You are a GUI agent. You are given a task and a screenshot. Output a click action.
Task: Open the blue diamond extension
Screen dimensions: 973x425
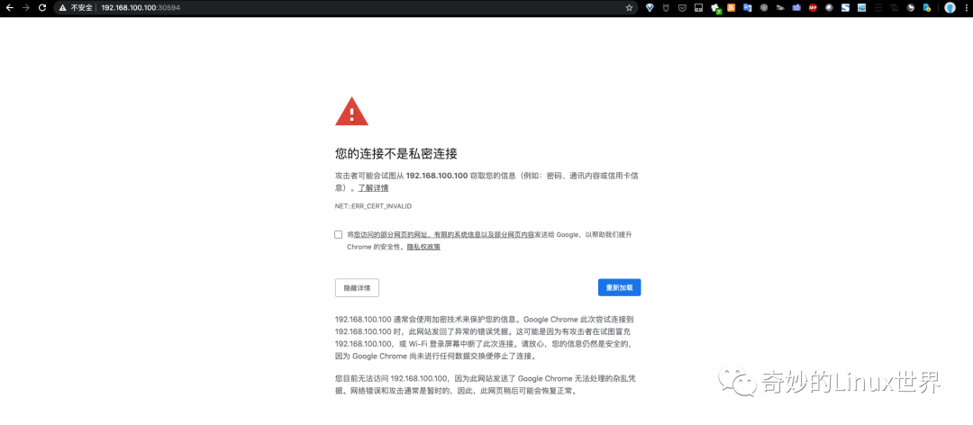[x=650, y=8]
